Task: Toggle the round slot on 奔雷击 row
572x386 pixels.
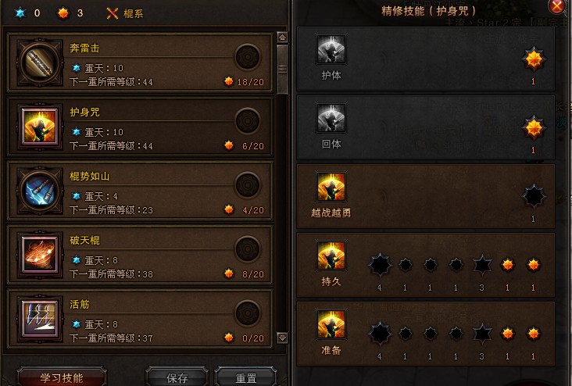Action: [x=248, y=57]
